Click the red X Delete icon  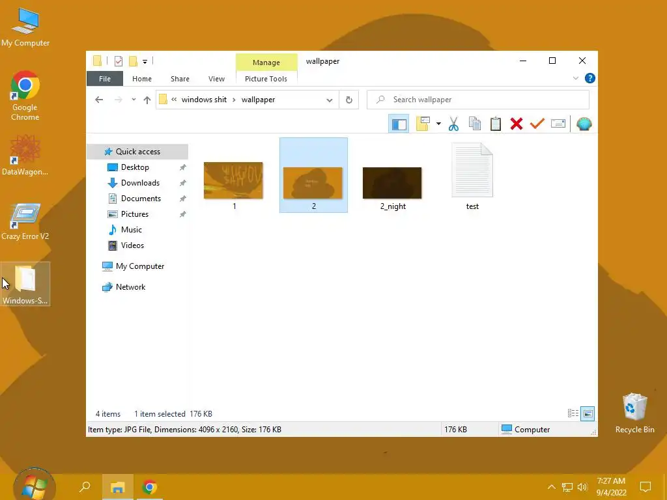(517, 124)
